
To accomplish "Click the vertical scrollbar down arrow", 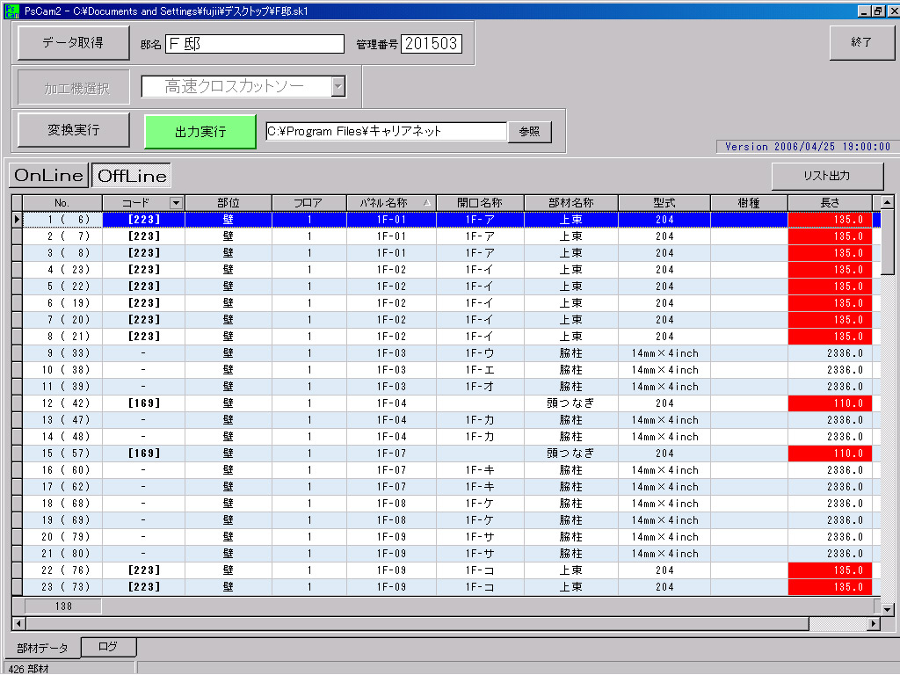I will pyautogui.click(x=887, y=608).
